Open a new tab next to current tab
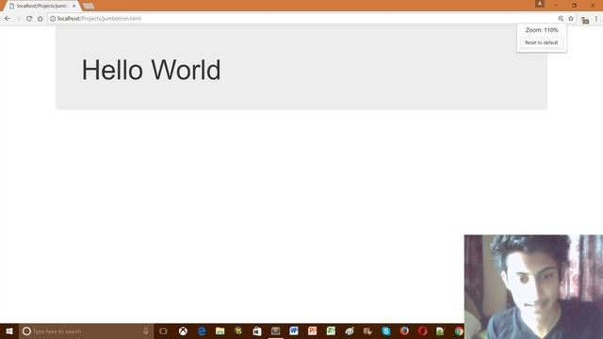Image resolution: width=603 pixels, height=339 pixels. point(89,6)
